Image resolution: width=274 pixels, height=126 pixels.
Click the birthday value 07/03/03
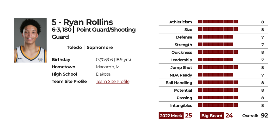pos(104,60)
